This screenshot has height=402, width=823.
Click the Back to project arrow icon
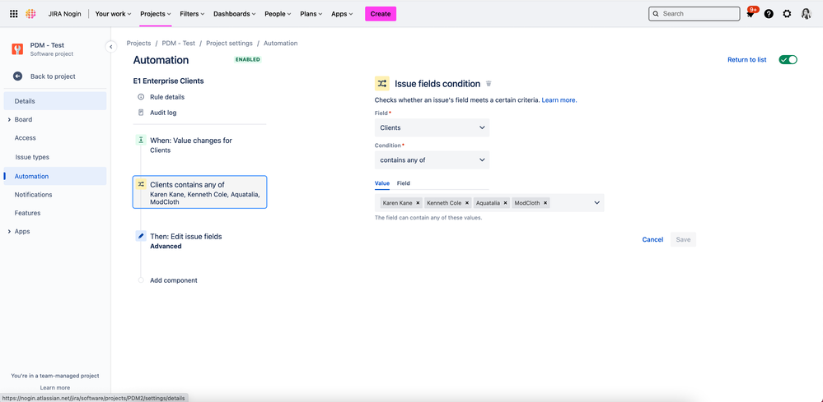tap(18, 76)
